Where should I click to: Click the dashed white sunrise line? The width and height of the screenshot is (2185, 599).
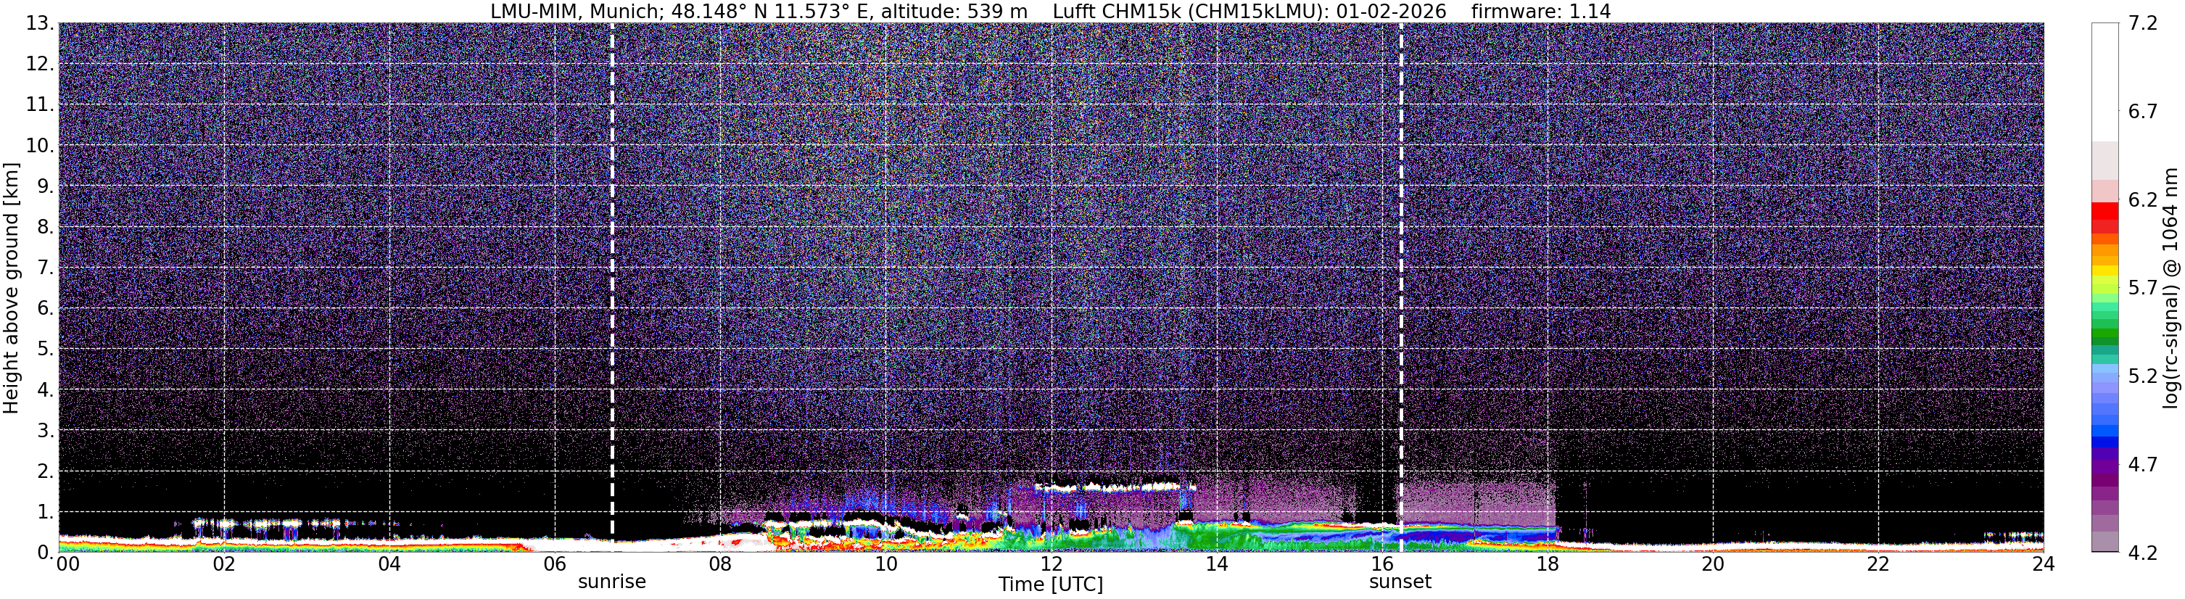click(x=611, y=288)
